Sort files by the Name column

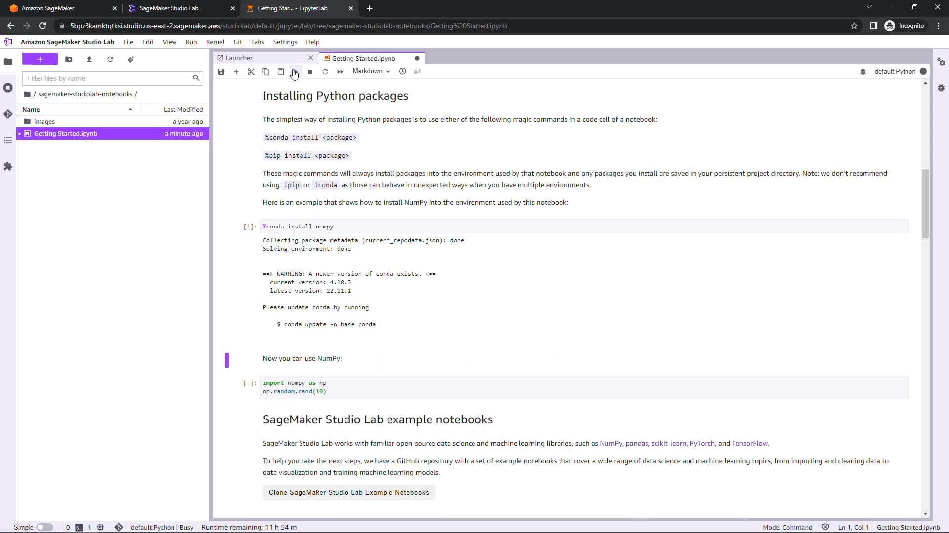(31, 109)
